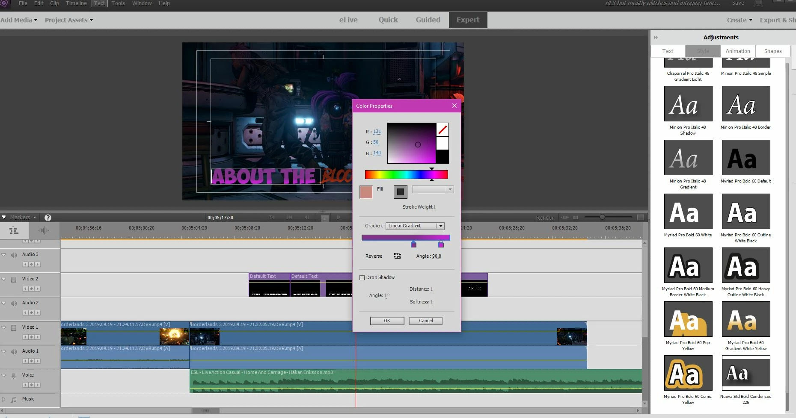
Task: Open the Project Assets dropdown
Action: tap(69, 20)
